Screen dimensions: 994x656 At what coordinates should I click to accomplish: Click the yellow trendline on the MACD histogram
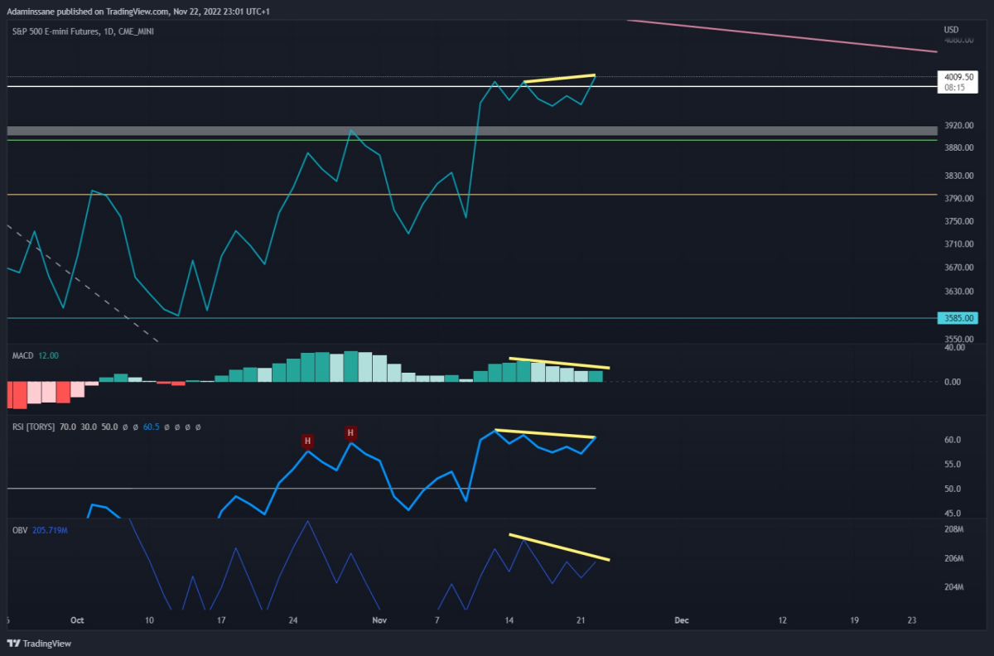point(559,363)
